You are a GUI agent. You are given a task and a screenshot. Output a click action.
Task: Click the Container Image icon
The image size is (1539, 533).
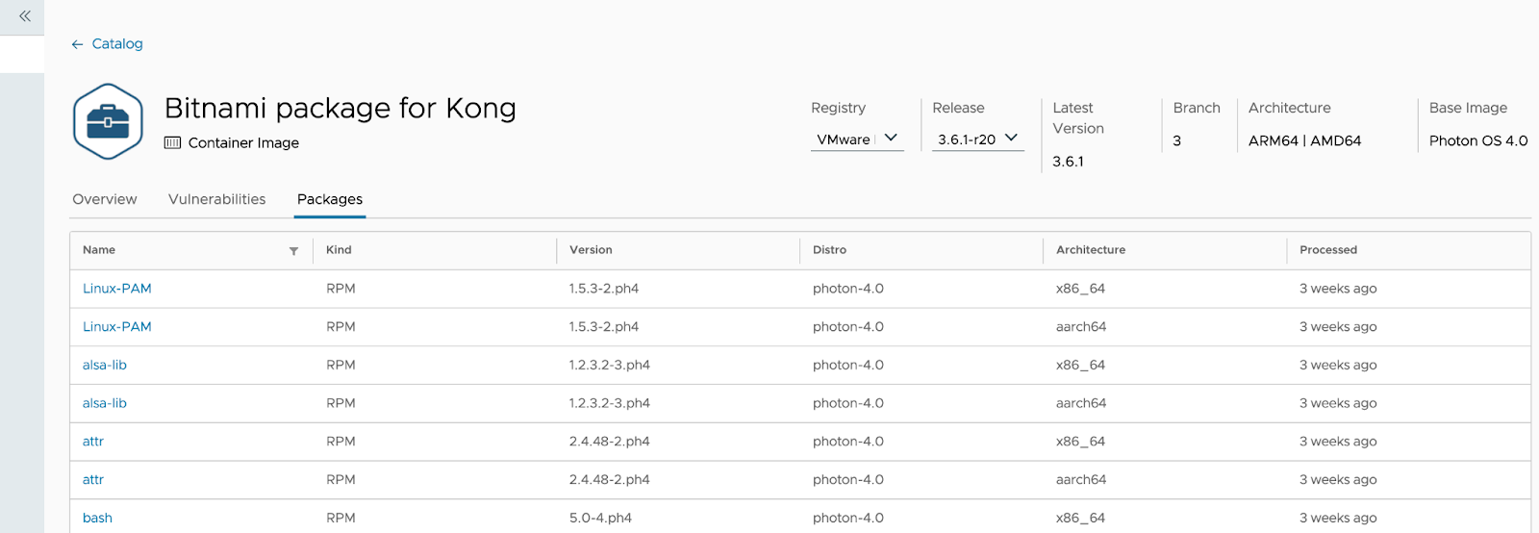click(x=172, y=142)
